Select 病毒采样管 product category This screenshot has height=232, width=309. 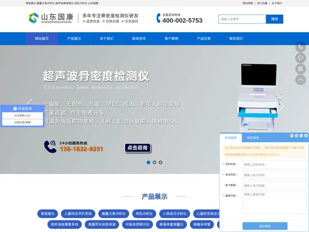click(202, 225)
